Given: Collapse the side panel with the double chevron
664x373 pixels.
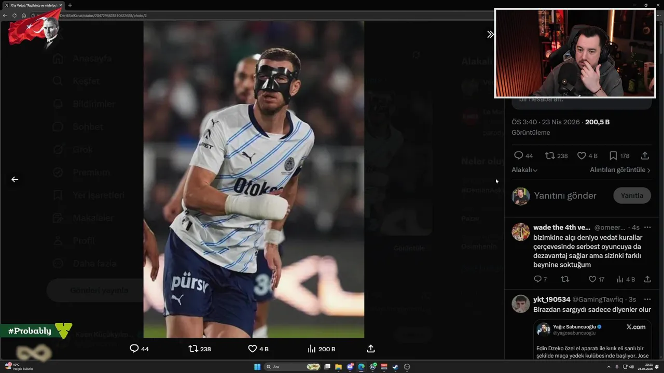Looking at the screenshot, I should 490,34.
